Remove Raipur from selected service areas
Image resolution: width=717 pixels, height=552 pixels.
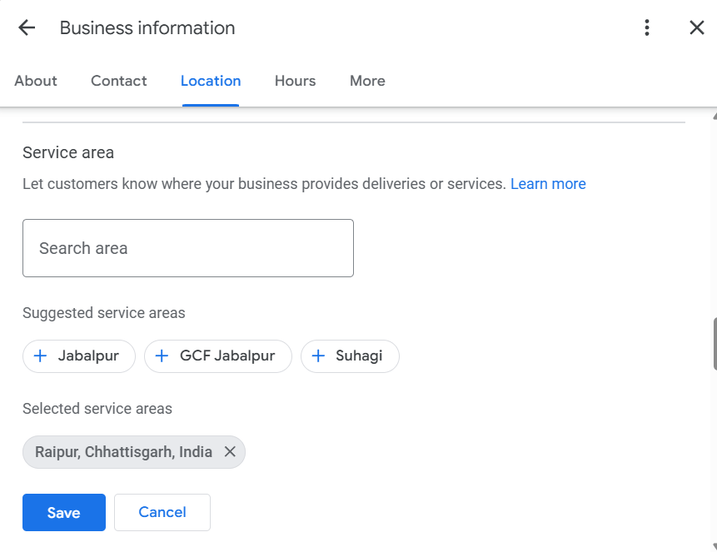coord(230,452)
